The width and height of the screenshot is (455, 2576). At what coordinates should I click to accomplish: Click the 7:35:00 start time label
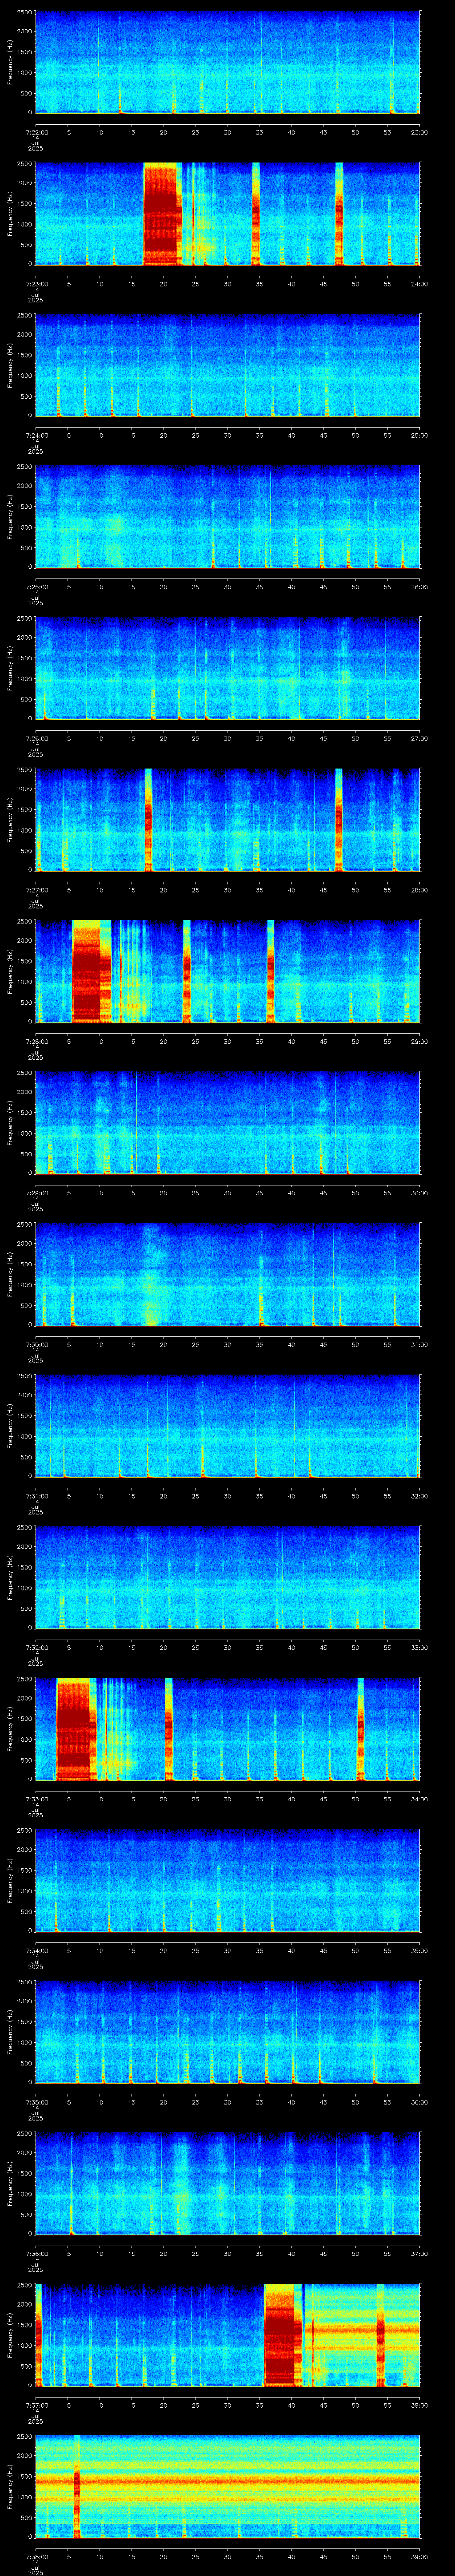pos(36,2102)
